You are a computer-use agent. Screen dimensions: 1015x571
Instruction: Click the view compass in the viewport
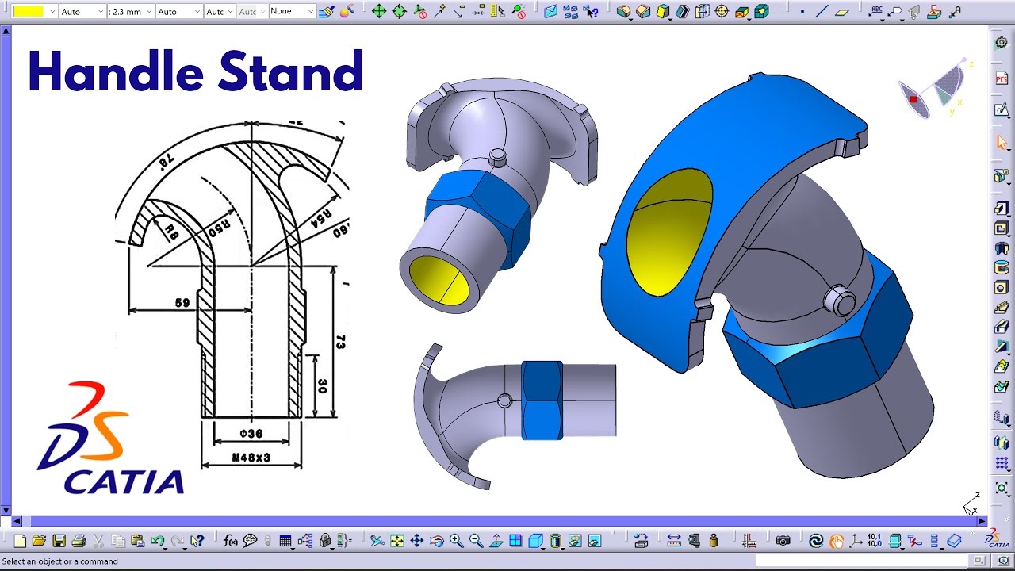pyautogui.click(x=936, y=90)
